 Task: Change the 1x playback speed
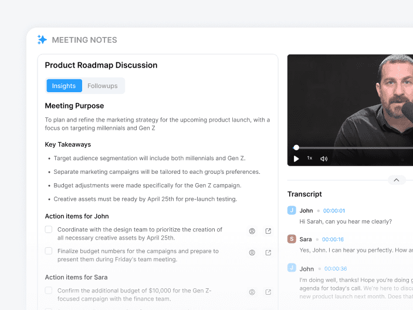click(310, 158)
